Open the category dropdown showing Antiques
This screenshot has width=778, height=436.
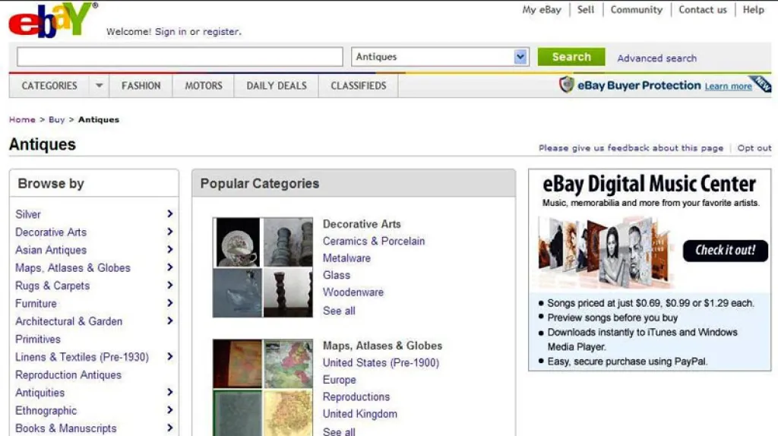440,56
